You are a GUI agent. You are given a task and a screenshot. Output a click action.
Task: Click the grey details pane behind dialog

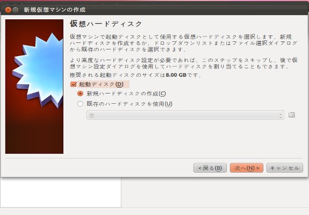point(215,192)
